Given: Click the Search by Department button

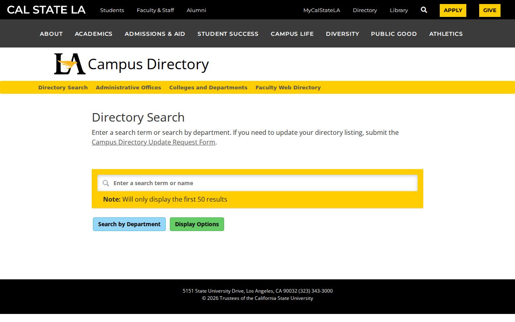Looking at the screenshot, I should 129,224.
